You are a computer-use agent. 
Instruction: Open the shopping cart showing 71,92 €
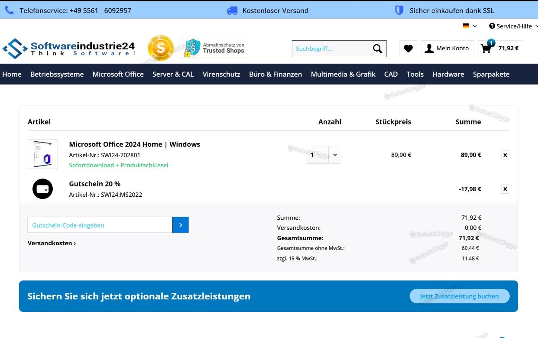tap(500, 49)
